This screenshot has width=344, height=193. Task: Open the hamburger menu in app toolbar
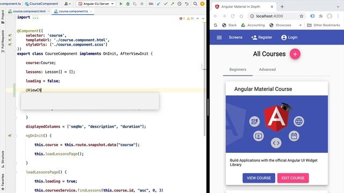click(x=219, y=38)
